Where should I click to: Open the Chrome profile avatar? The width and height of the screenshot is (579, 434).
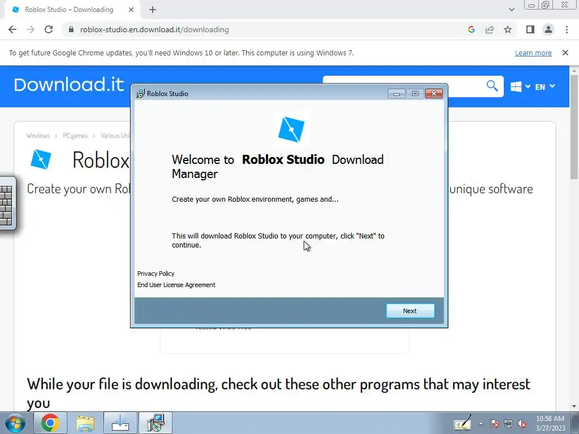coord(548,29)
